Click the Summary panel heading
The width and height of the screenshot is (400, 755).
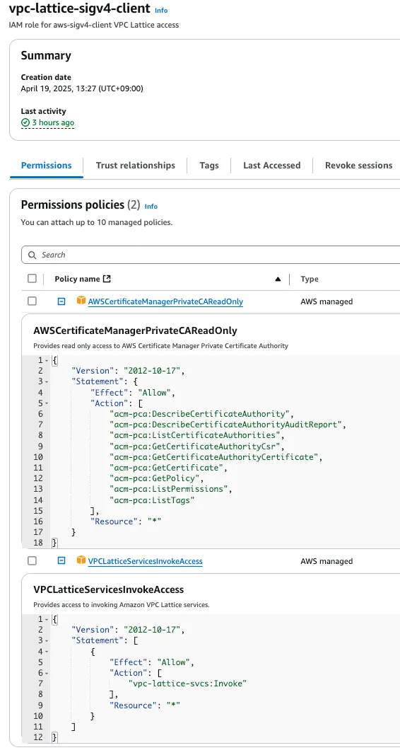[46, 55]
